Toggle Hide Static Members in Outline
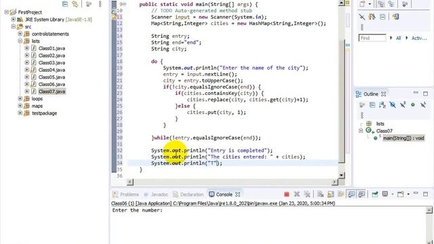The image size is (434, 244). tap(403, 105)
